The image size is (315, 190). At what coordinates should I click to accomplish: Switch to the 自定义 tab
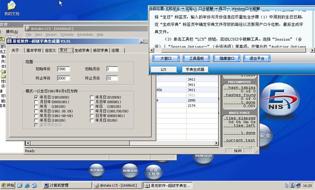point(50,50)
